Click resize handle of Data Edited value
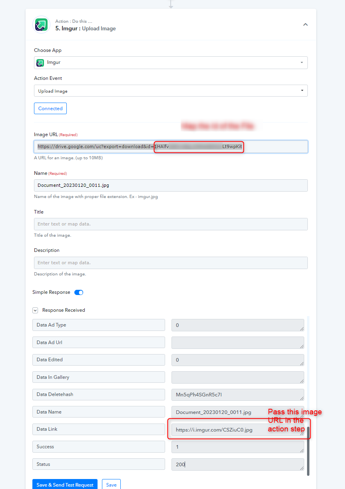 pos(302,364)
